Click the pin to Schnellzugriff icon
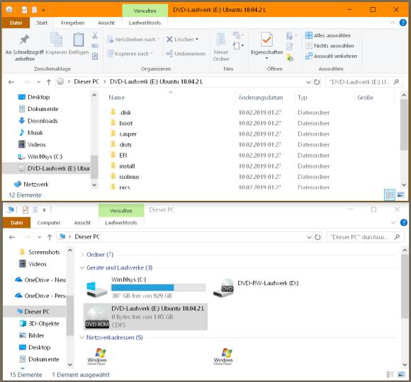This screenshot has height=382, width=411. [x=24, y=40]
